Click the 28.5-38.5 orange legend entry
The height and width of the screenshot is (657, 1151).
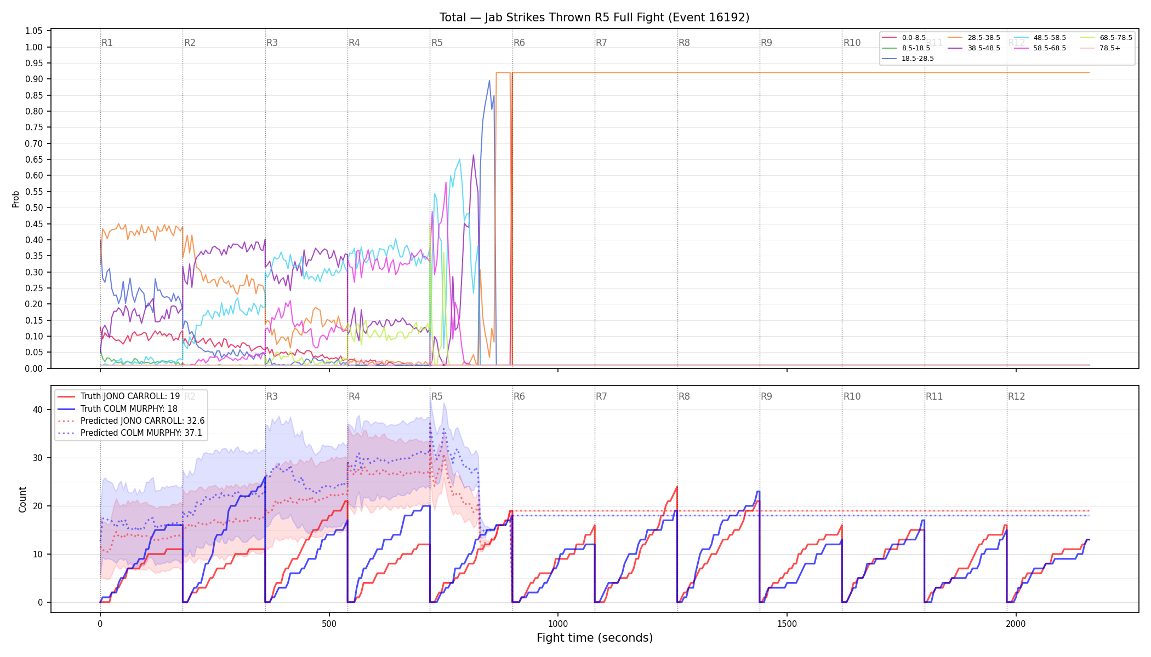(x=974, y=38)
